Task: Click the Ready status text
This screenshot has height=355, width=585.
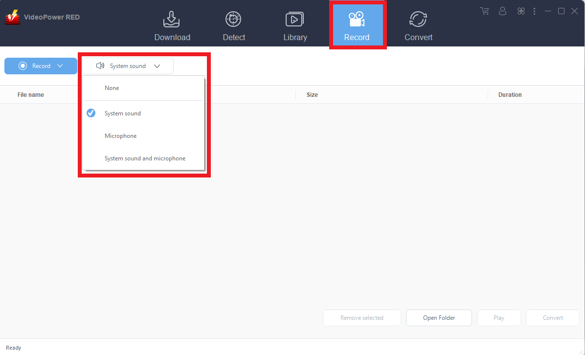Action: pyautogui.click(x=13, y=348)
